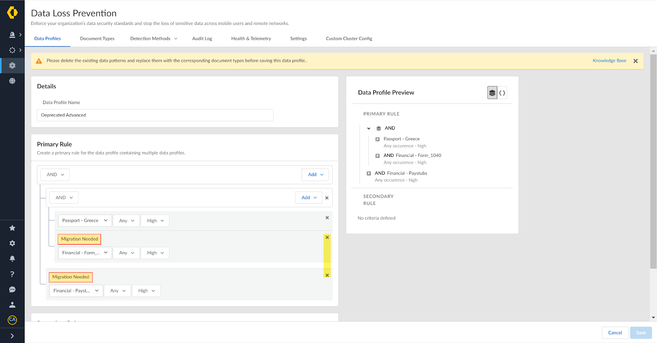Viewport: 657px width, 343px height.
Task: Dismiss the yellow warning banner
Action: click(x=635, y=61)
